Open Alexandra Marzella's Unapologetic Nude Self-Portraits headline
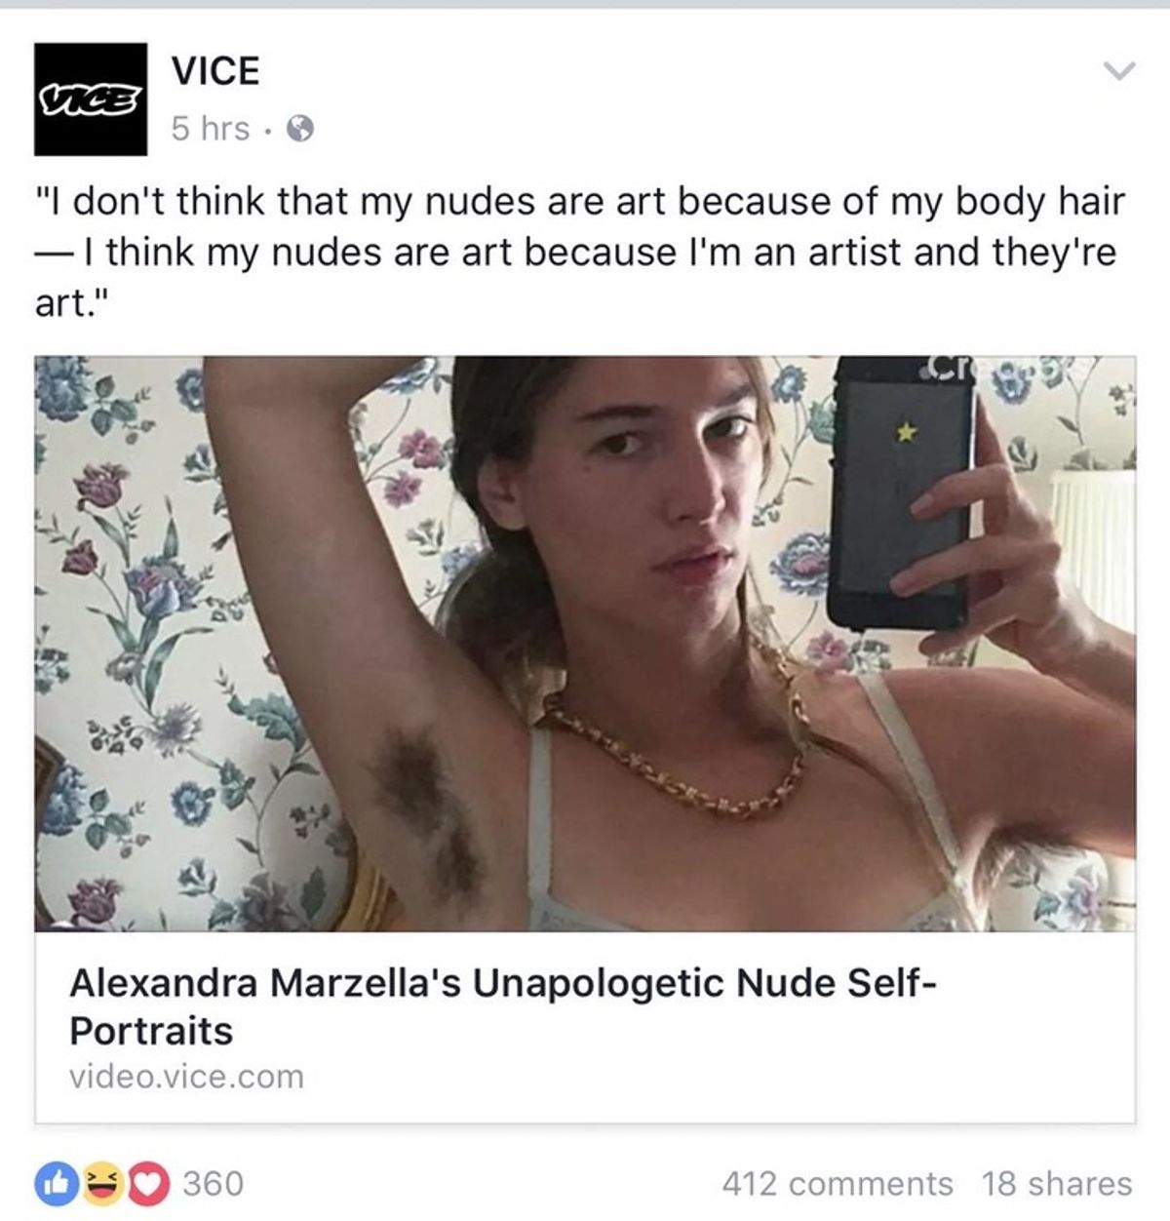This screenshot has width=1170, height=1221. click(503, 1005)
